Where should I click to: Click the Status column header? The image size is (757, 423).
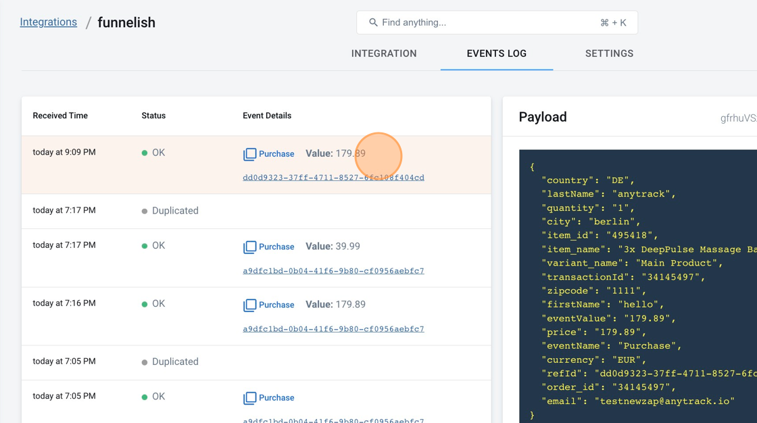point(153,116)
